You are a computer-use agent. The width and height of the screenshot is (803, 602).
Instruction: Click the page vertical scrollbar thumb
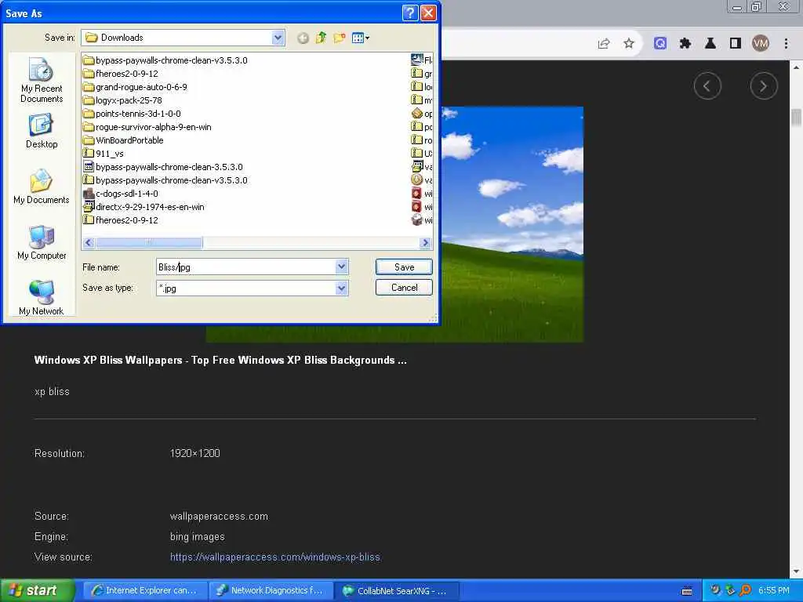click(x=797, y=117)
